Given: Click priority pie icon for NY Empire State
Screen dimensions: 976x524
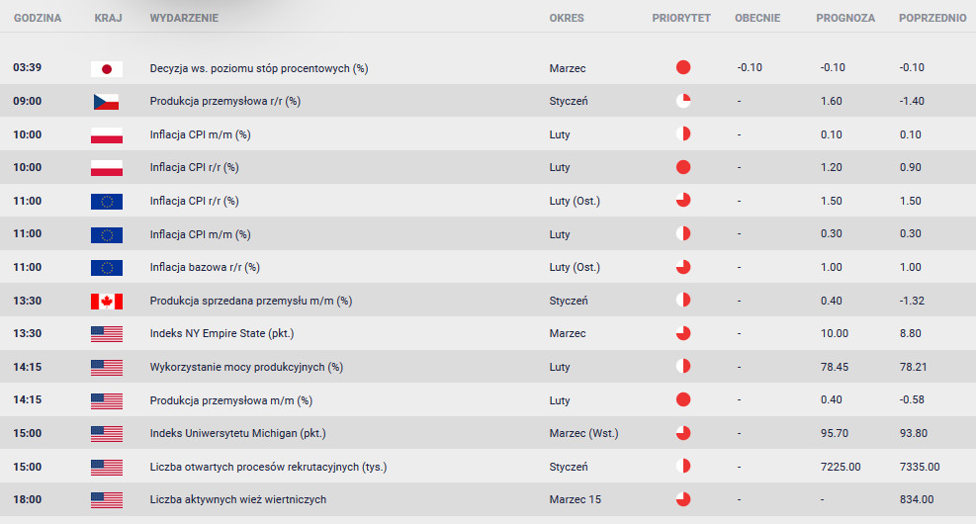Looking at the screenshot, I should tap(683, 333).
